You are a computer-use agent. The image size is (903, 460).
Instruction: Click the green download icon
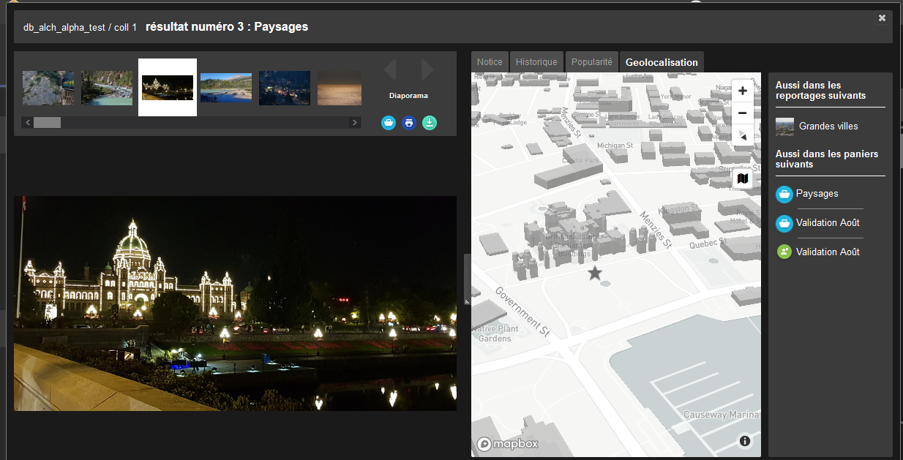point(430,123)
